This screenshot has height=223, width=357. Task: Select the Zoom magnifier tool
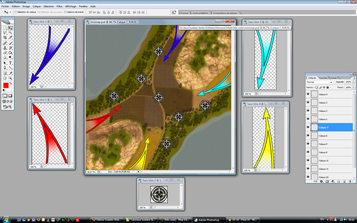pos(10,78)
